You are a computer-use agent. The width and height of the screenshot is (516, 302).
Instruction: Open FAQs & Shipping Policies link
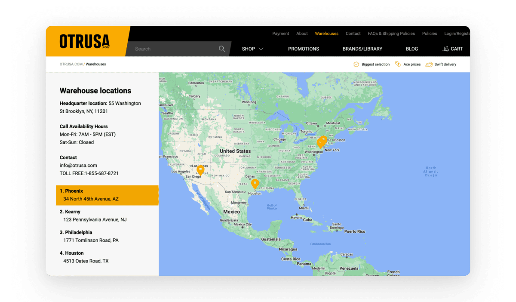click(391, 34)
